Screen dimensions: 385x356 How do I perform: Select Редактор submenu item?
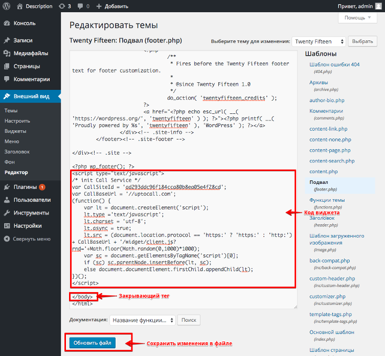[x=16, y=173]
